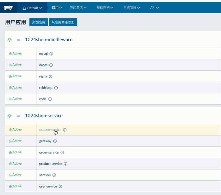Open the nacos service
221x195 pixels.
43,65
